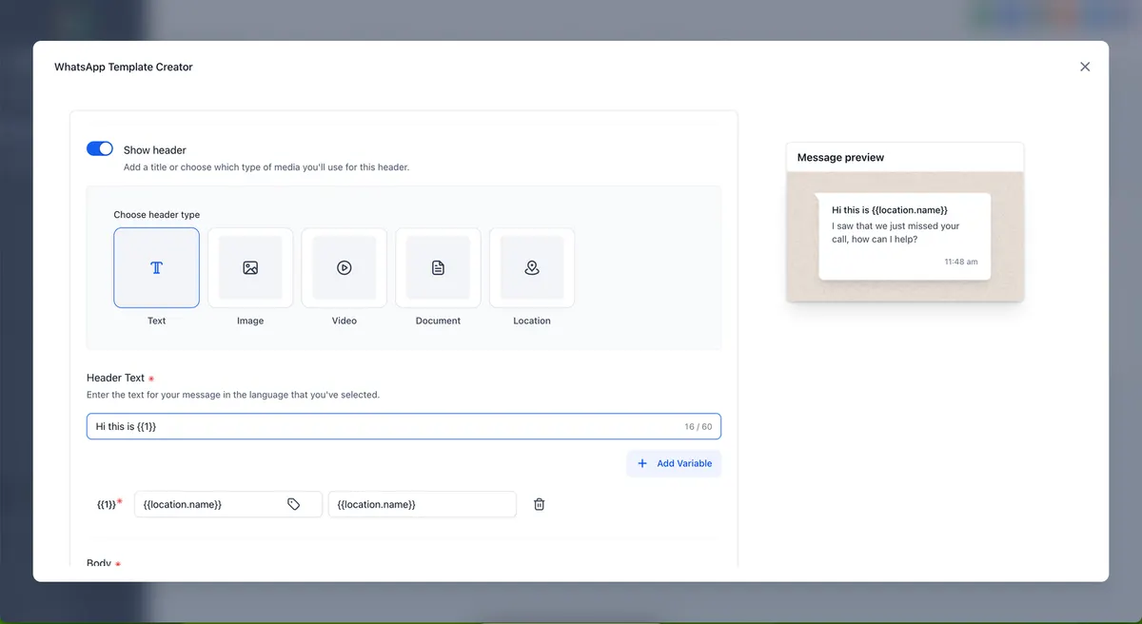This screenshot has width=1142, height=624.
Task: Click the "Header Text" label
Action: click(115, 378)
